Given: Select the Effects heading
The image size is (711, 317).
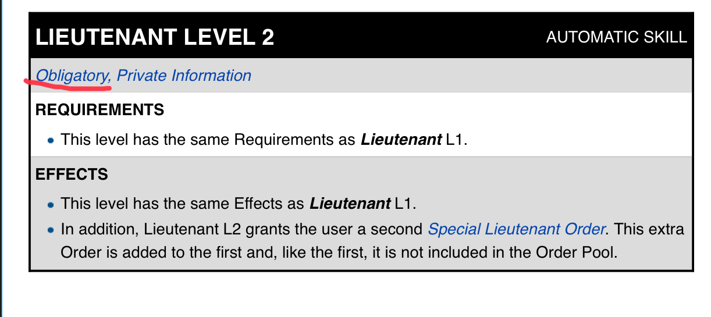Looking at the screenshot, I should pyautogui.click(x=72, y=174).
